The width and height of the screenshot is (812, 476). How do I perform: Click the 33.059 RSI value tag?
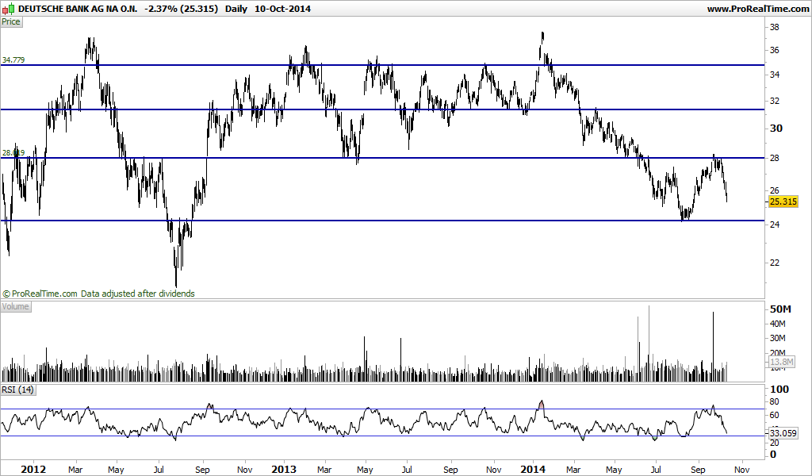coord(783,433)
